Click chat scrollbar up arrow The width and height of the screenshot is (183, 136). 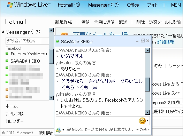coord(148,50)
